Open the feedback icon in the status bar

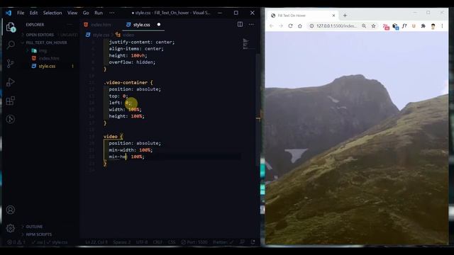(242, 242)
